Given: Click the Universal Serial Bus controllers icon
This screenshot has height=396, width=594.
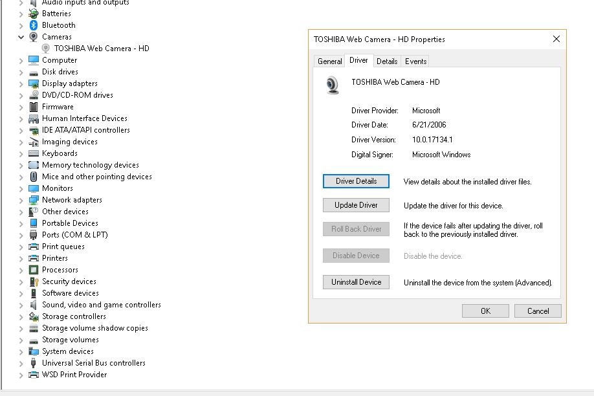Looking at the screenshot, I should pos(34,363).
